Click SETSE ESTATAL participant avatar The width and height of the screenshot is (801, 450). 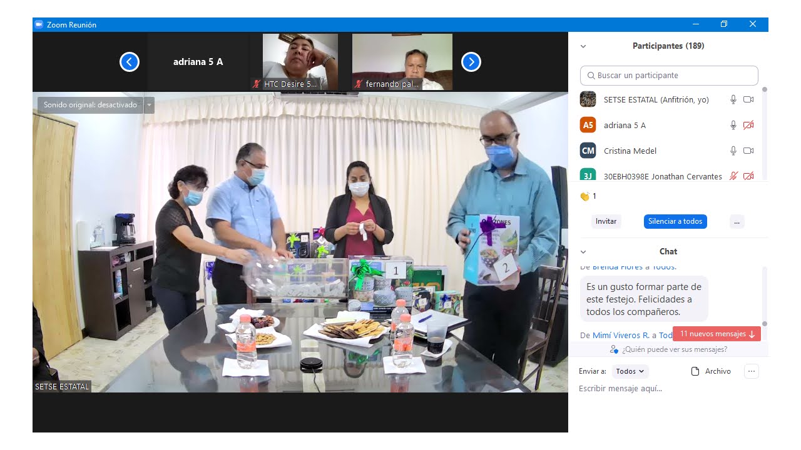pyautogui.click(x=588, y=99)
